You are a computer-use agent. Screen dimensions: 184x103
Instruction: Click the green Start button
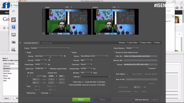pyautogui.click(x=81, y=100)
